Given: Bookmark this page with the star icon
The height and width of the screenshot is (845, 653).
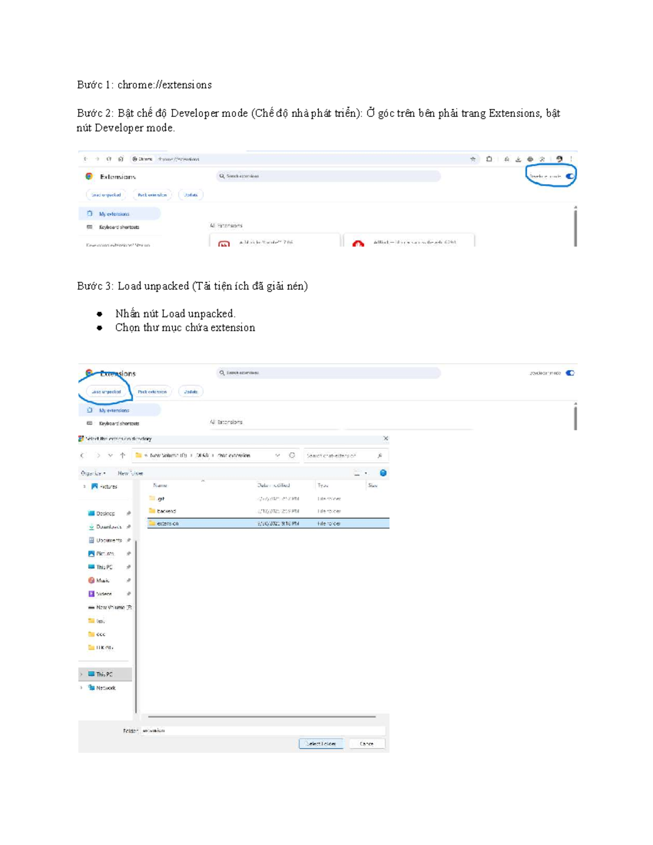Looking at the screenshot, I should point(473,159).
